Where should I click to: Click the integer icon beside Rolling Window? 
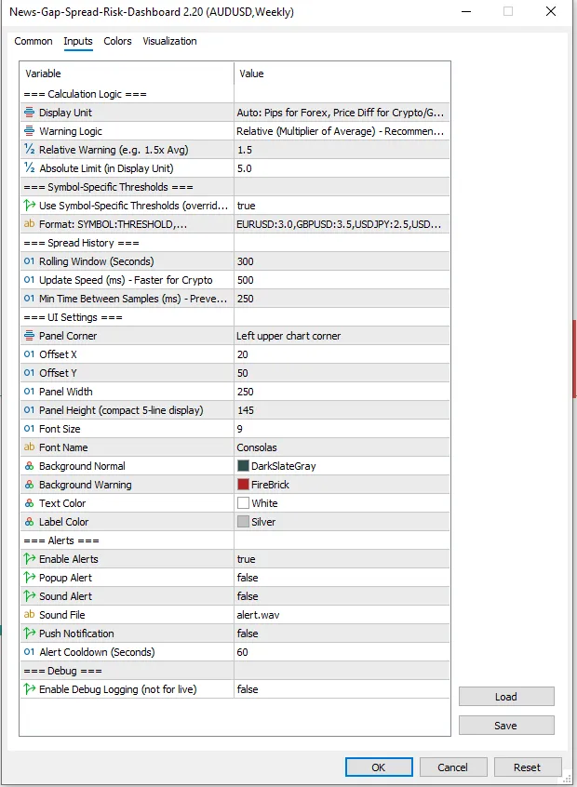click(29, 261)
